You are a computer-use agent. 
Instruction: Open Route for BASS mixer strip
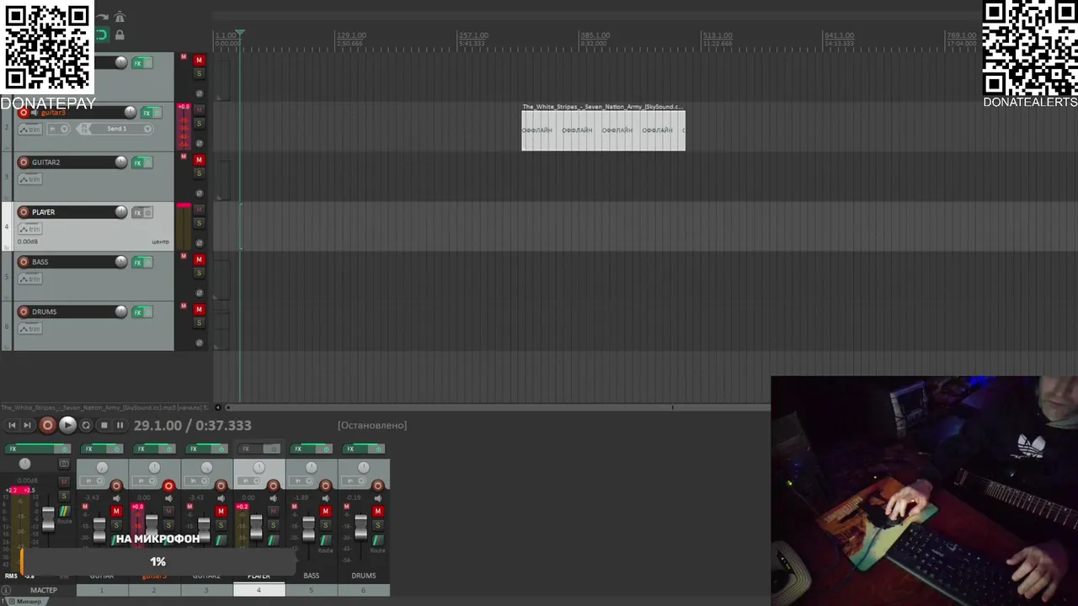pyautogui.click(x=325, y=542)
